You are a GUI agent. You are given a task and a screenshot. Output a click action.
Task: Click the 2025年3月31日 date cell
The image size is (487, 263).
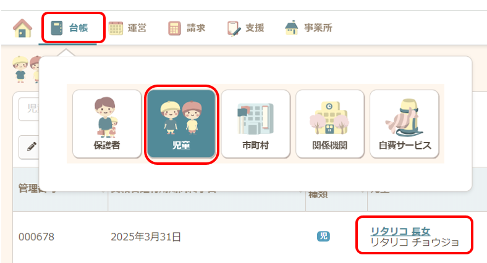tap(146, 237)
